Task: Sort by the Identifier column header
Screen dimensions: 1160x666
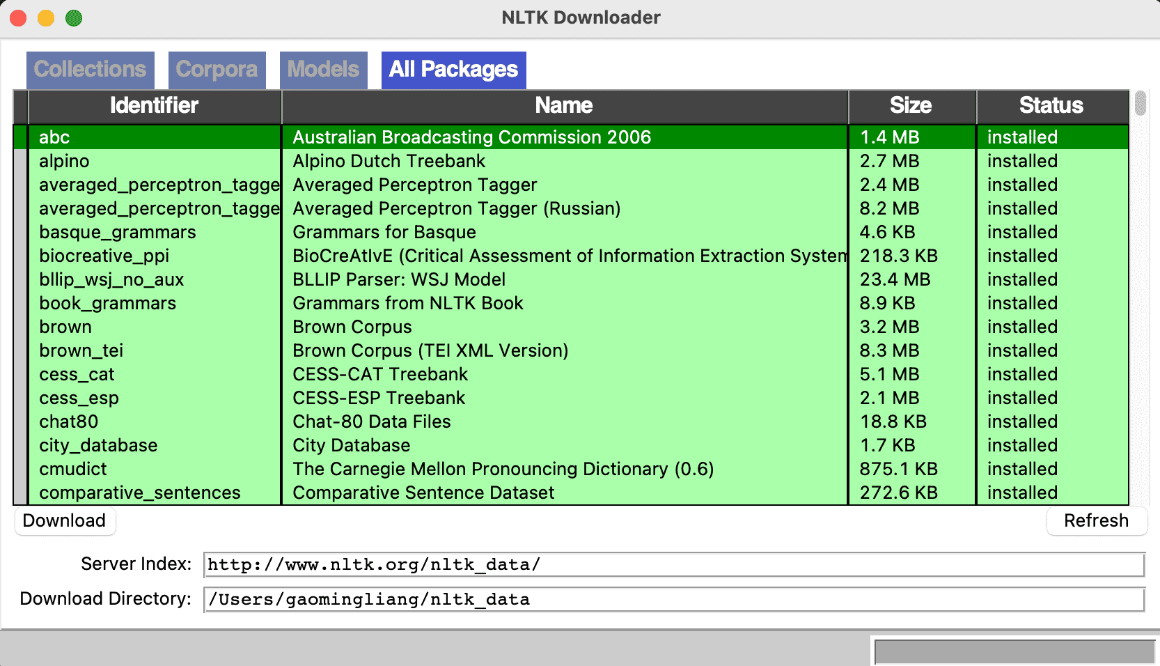Action: point(154,106)
